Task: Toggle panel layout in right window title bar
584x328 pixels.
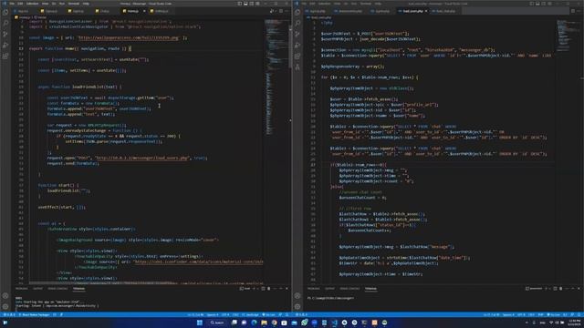Action: click(x=537, y=4)
